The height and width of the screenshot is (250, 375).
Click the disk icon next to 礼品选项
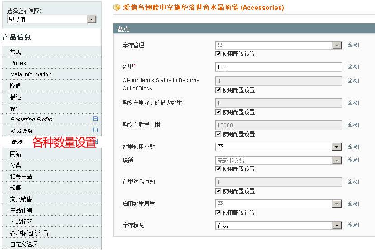point(95,130)
